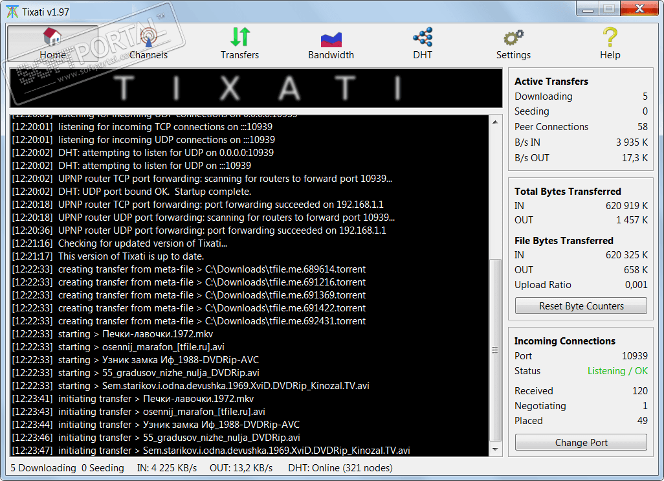Click the 'Listening / OK' status value
664x481 pixels.
coord(617,371)
